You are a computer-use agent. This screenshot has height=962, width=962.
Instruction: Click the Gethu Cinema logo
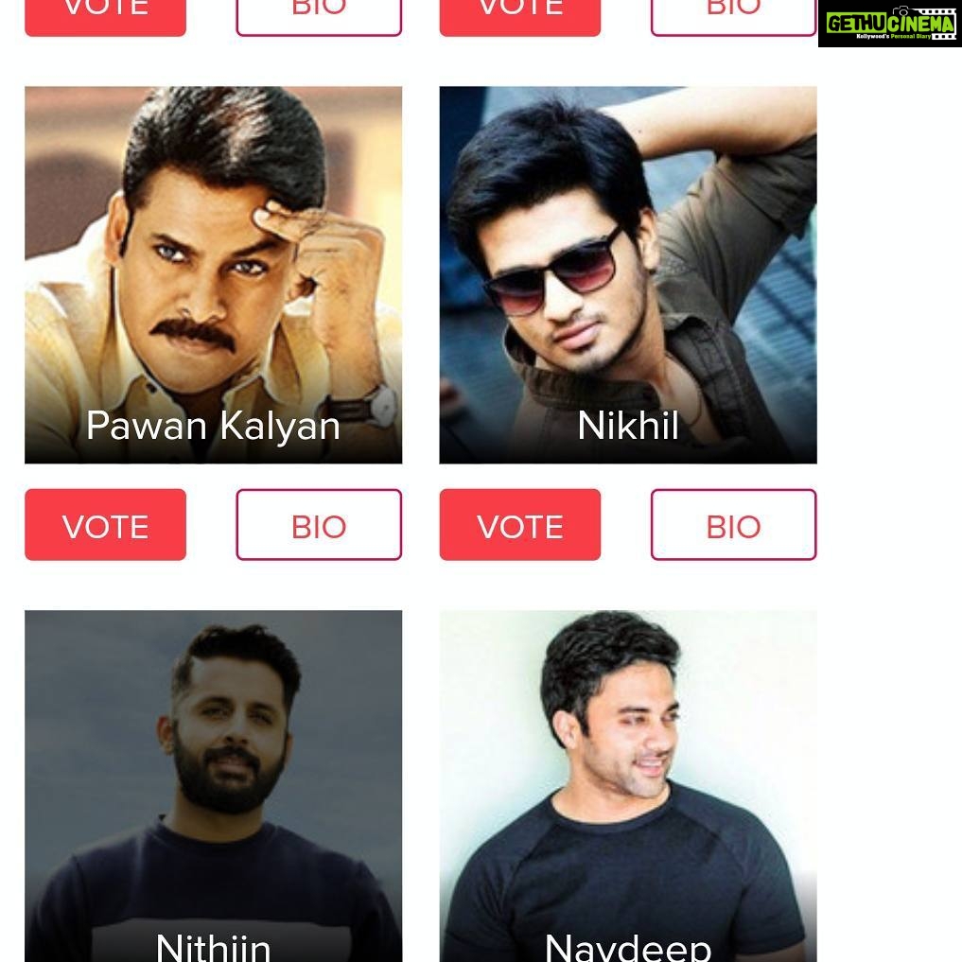click(x=889, y=24)
